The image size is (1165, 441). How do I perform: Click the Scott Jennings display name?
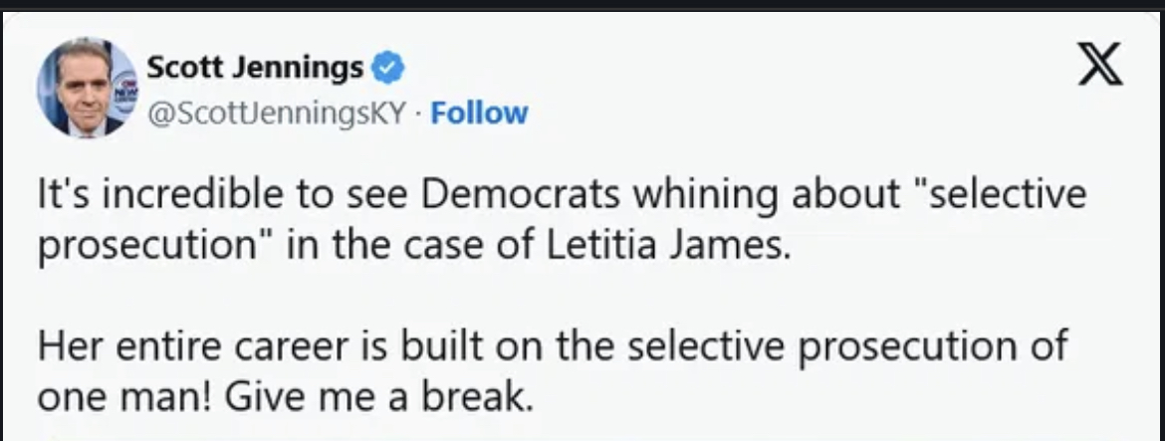pyautogui.click(x=255, y=69)
